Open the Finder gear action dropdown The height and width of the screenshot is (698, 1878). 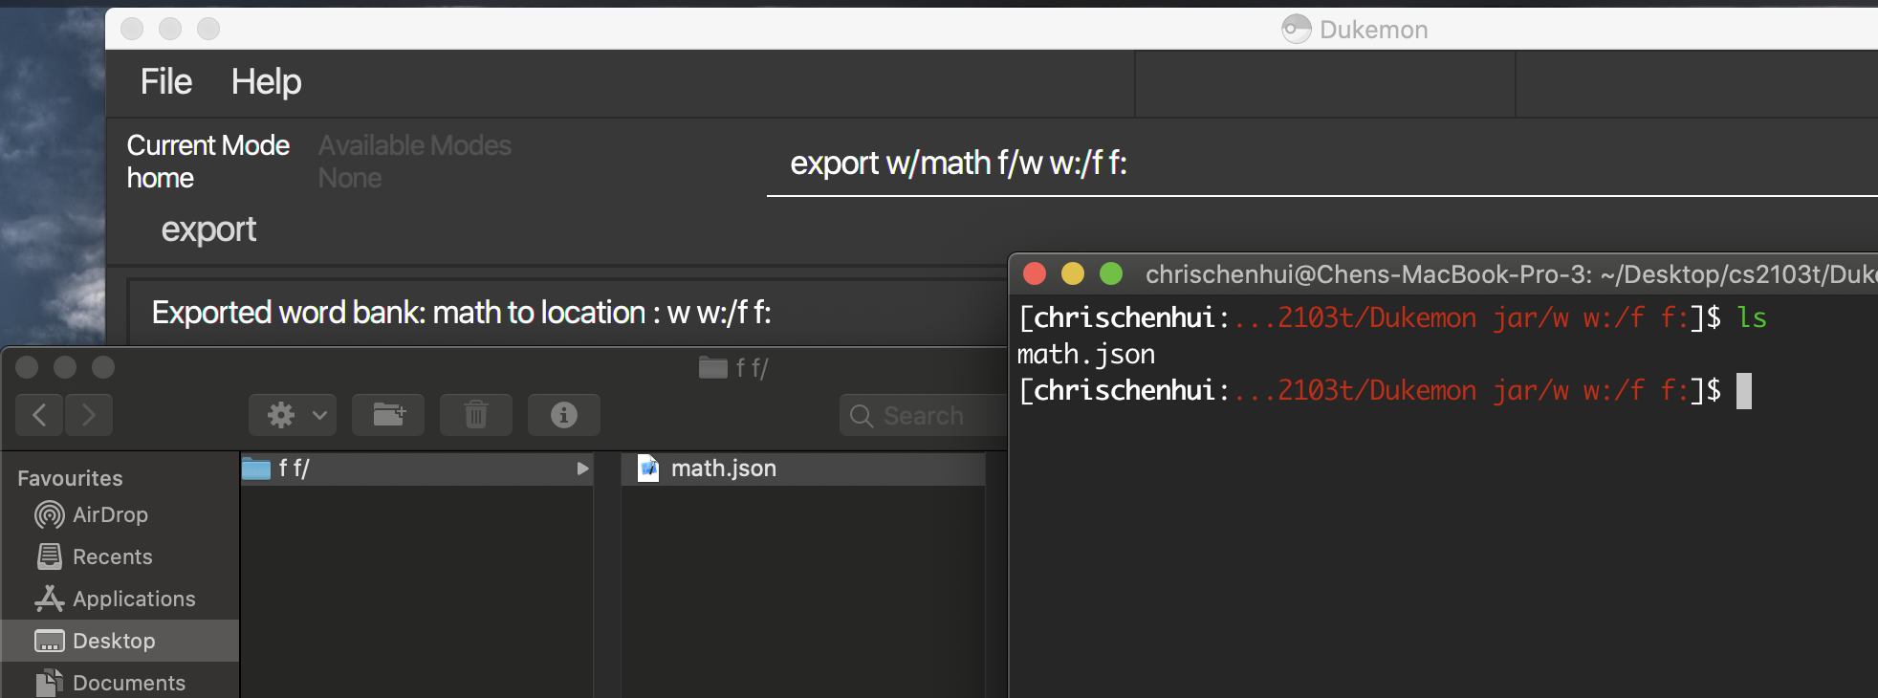pos(293,415)
